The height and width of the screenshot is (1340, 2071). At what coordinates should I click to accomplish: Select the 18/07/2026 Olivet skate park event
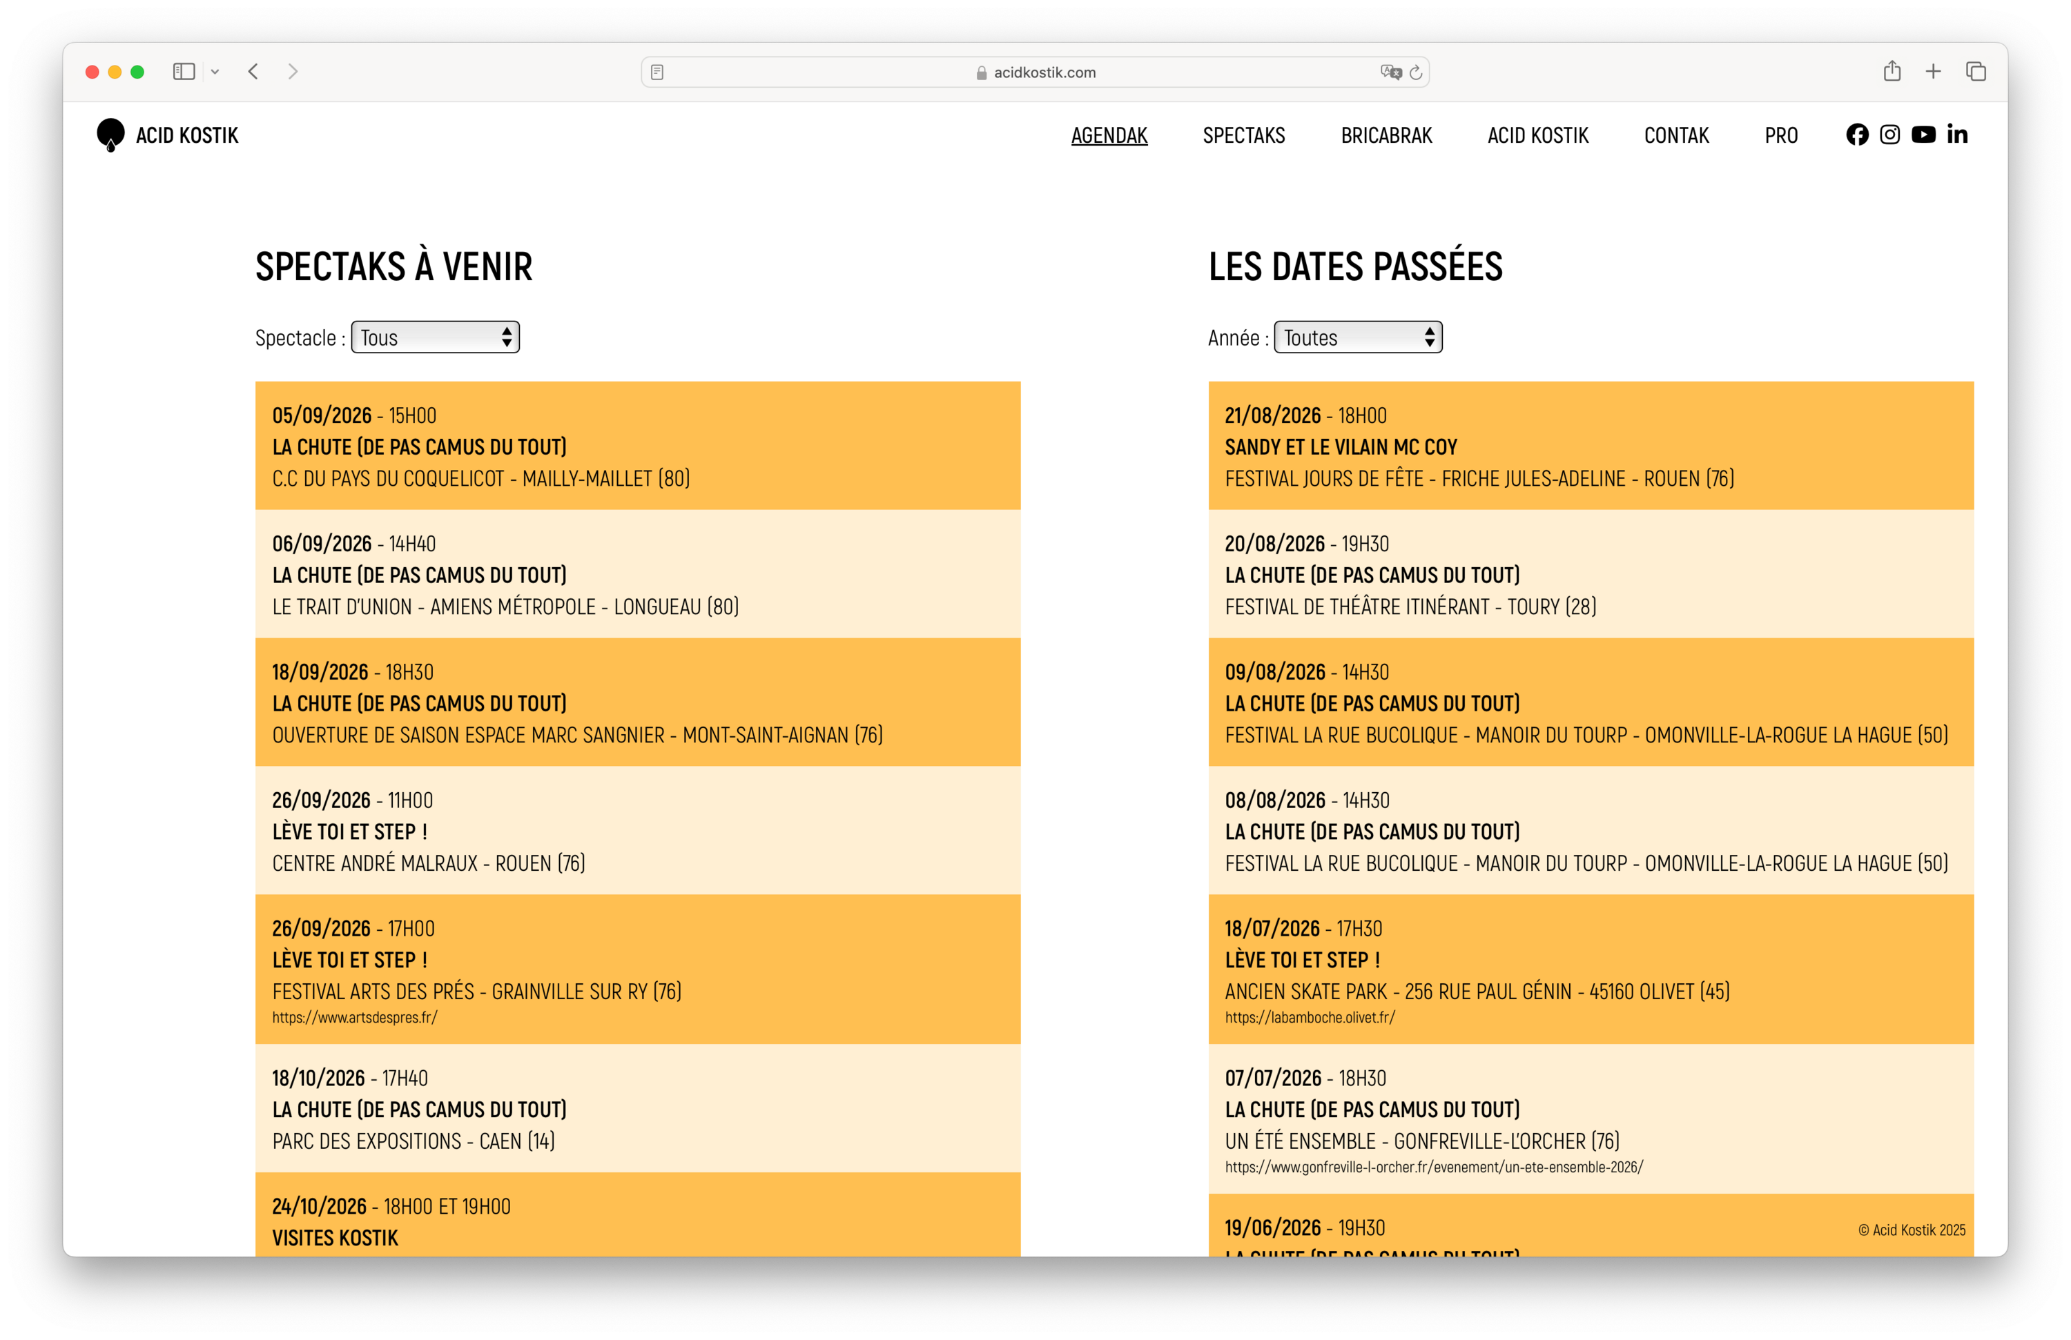click(x=1591, y=969)
